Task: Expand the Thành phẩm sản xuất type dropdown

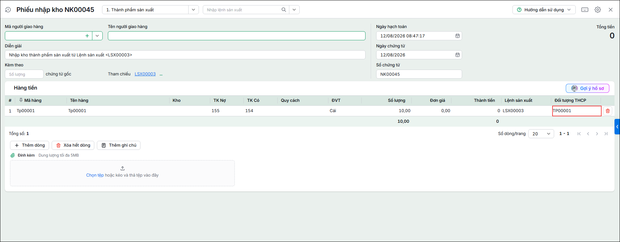Action: coord(193,10)
